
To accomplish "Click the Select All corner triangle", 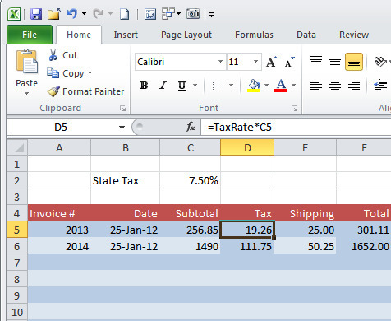I will [17, 148].
